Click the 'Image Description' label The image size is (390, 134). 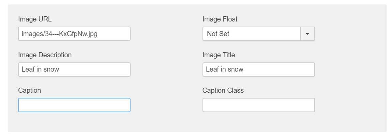(x=45, y=55)
